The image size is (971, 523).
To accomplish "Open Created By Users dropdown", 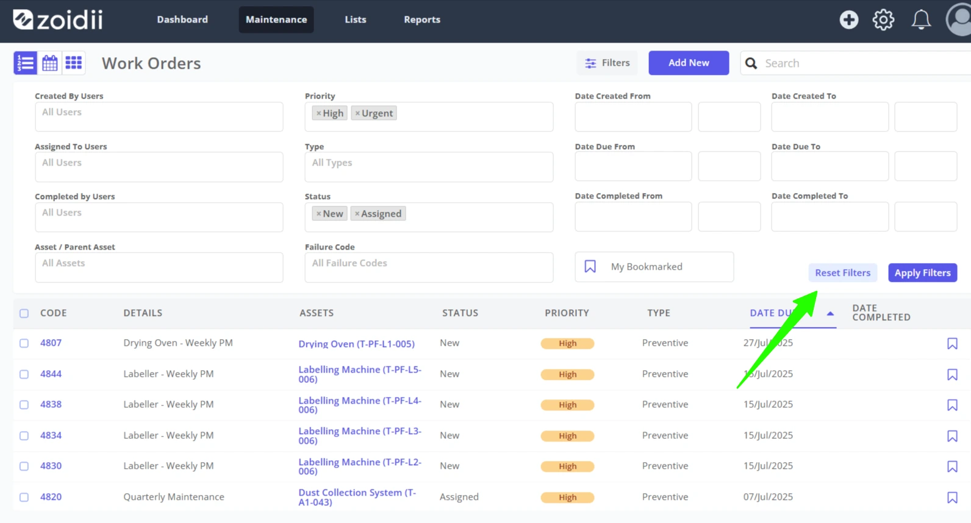I will [159, 116].
